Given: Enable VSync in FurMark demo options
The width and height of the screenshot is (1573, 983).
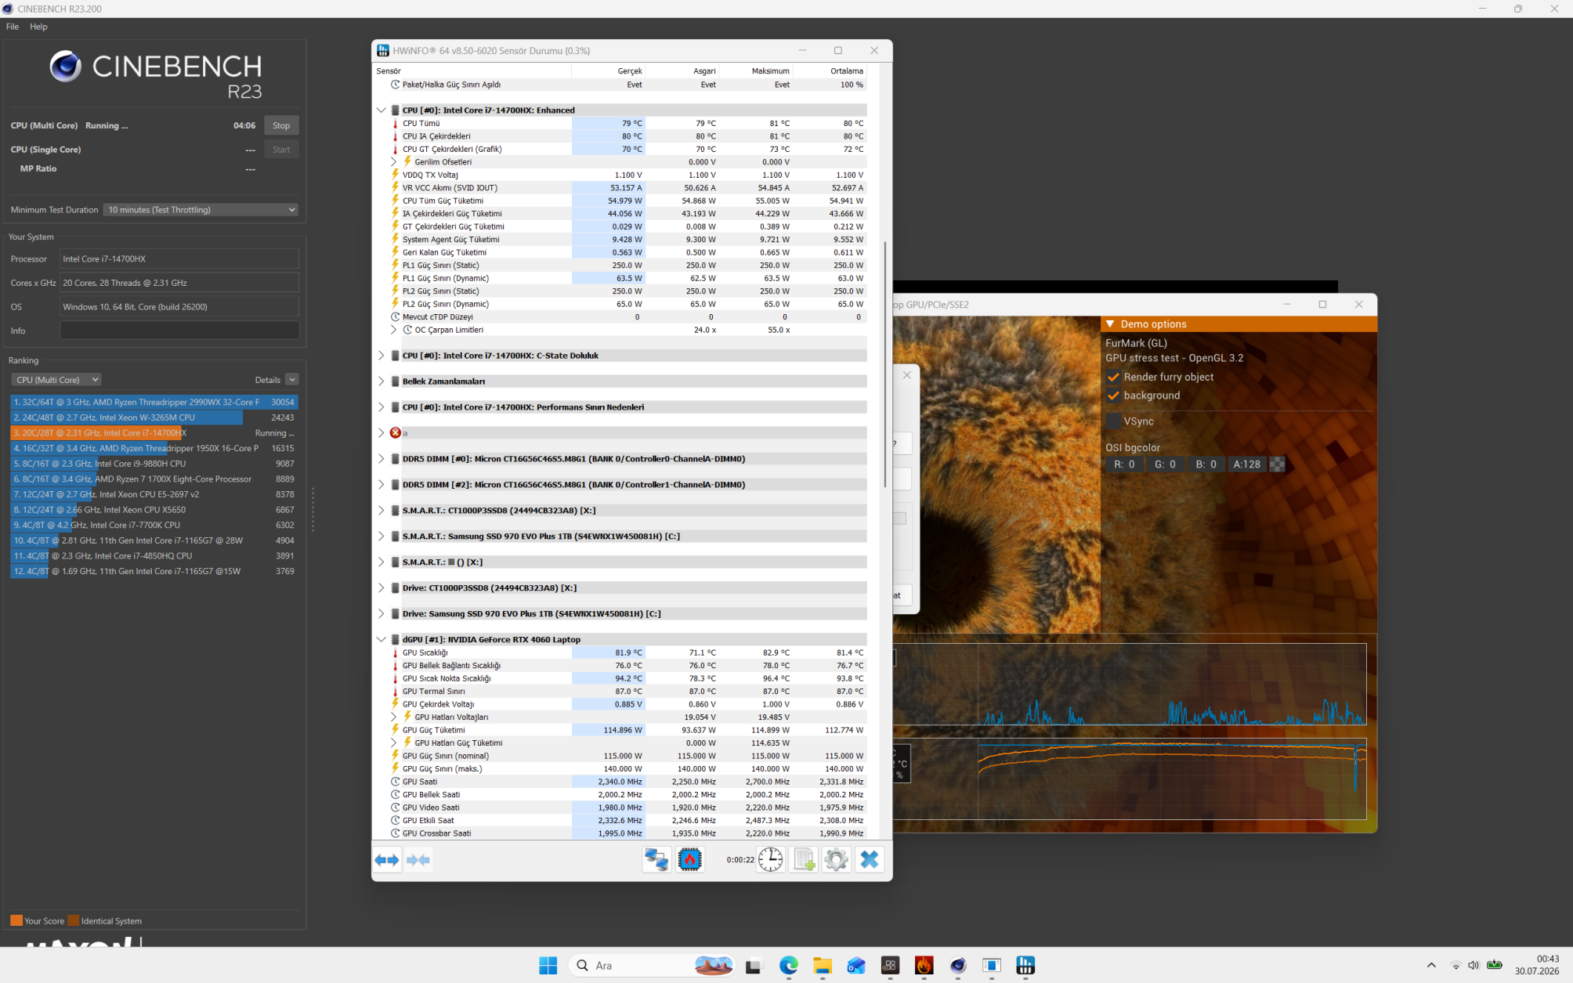Looking at the screenshot, I should click(1113, 421).
